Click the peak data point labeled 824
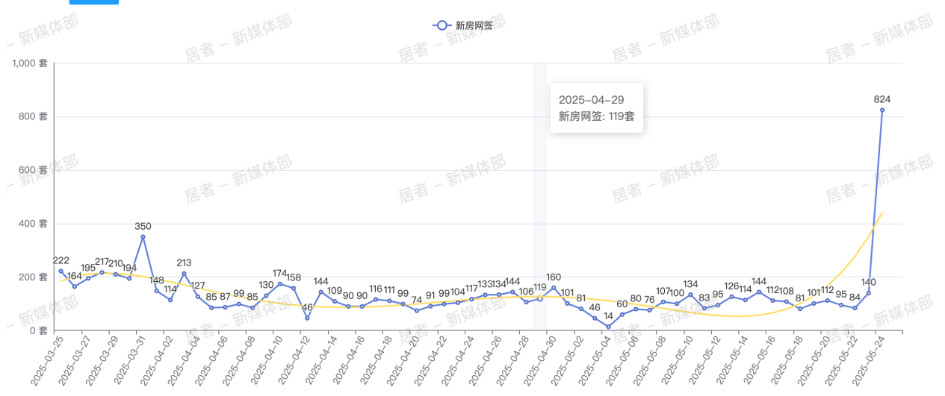Screen dimensions: 945x396 [882, 110]
